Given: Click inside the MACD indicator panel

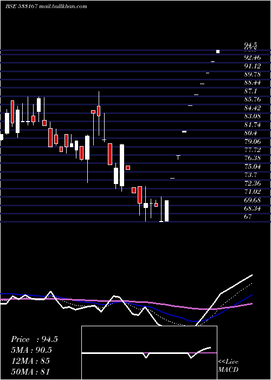Looking at the screenshot, I should tap(149, 353).
